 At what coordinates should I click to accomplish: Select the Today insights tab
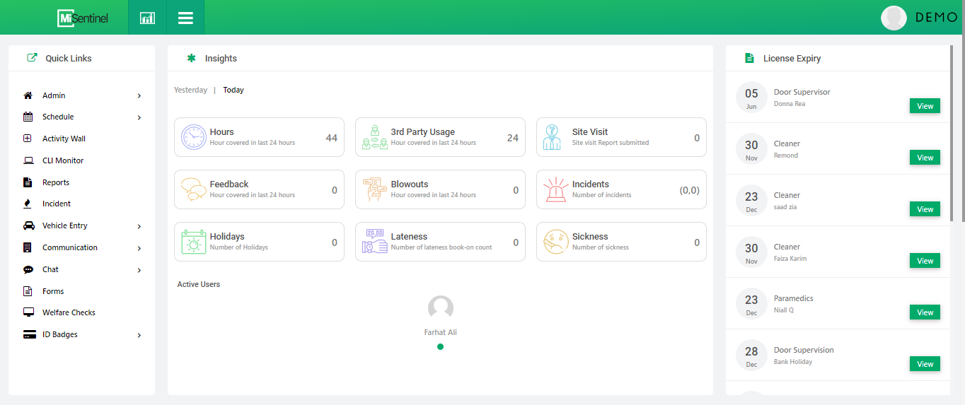tap(233, 90)
